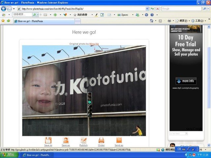Click the search magnifier beside Google box
Viewport: 211px width, 158px height.
pos(205,9)
